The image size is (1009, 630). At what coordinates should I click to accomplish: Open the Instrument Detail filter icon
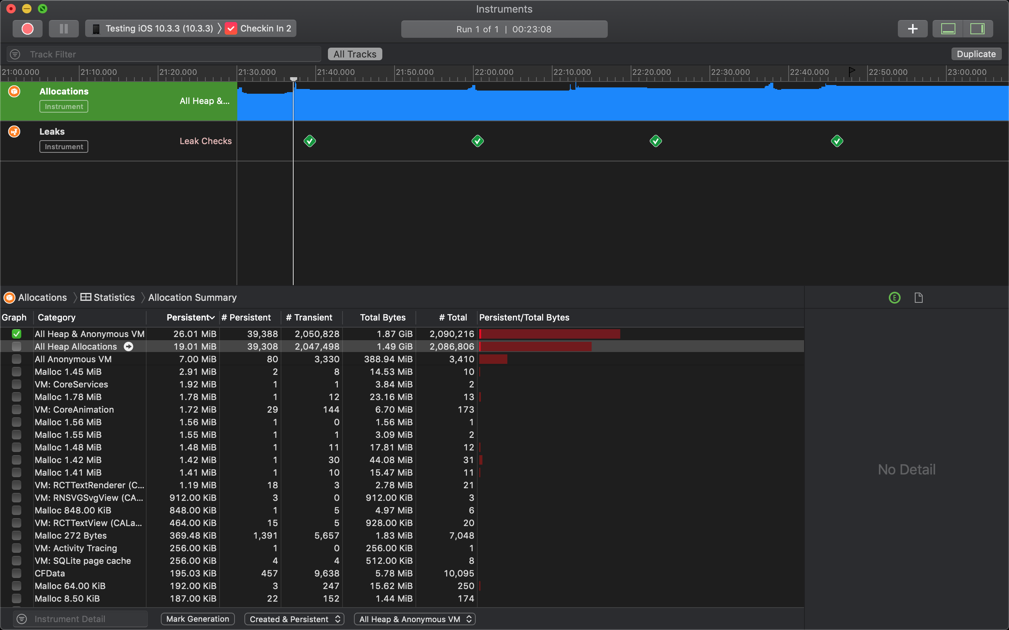(22, 619)
